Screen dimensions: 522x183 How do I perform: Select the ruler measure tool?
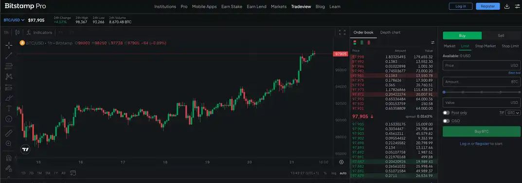click(x=9, y=133)
